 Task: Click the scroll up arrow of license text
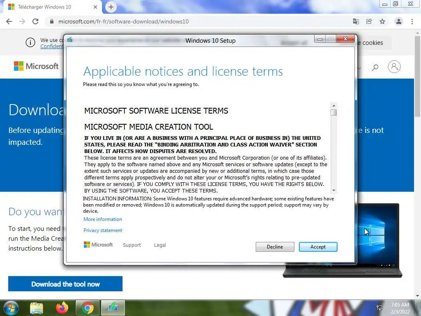point(334,106)
